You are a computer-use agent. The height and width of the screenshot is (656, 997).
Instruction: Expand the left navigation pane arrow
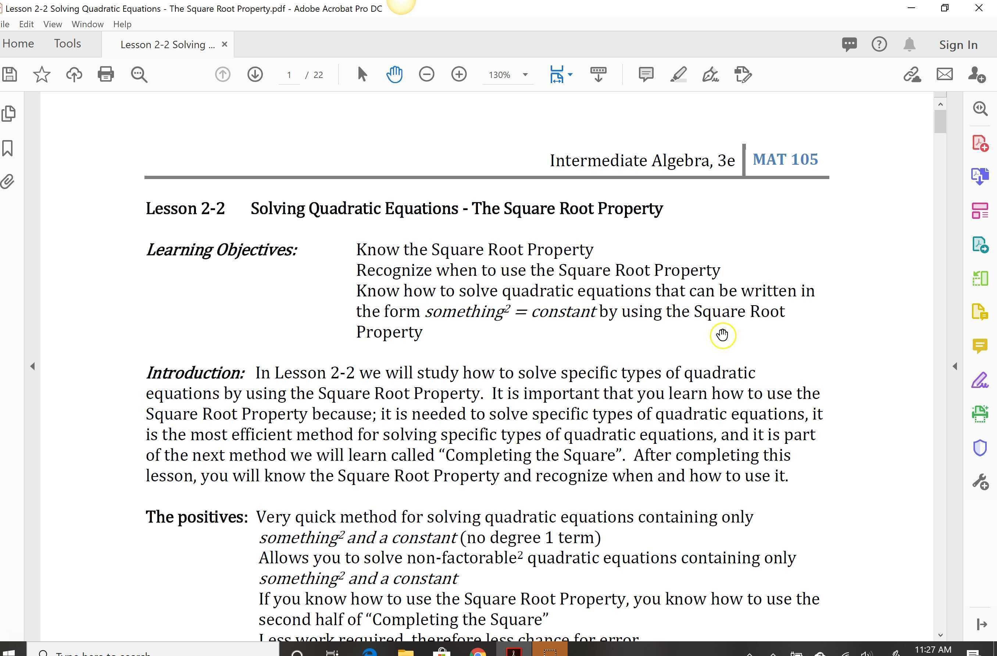(33, 366)
